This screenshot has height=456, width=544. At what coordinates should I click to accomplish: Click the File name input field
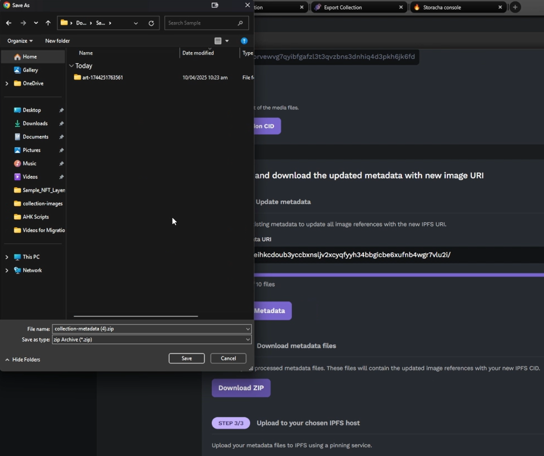coord(148,329)
